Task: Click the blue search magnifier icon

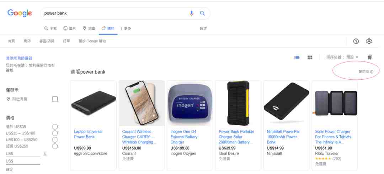Action: (x=202, y=13)
